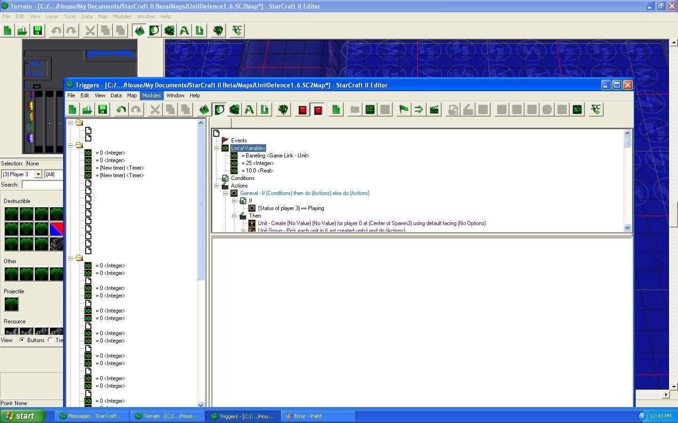Screen dimensions: 678x423
Task: Click Triggers module icon in Terrain toolbar
Action: [154, 31]
